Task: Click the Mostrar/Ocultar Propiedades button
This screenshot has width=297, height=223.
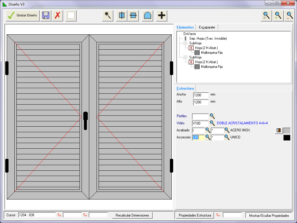Action: point(269,215)
